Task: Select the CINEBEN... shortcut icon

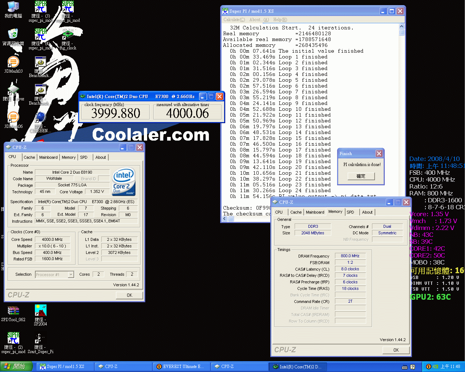Action: click(x=41, y=117)
